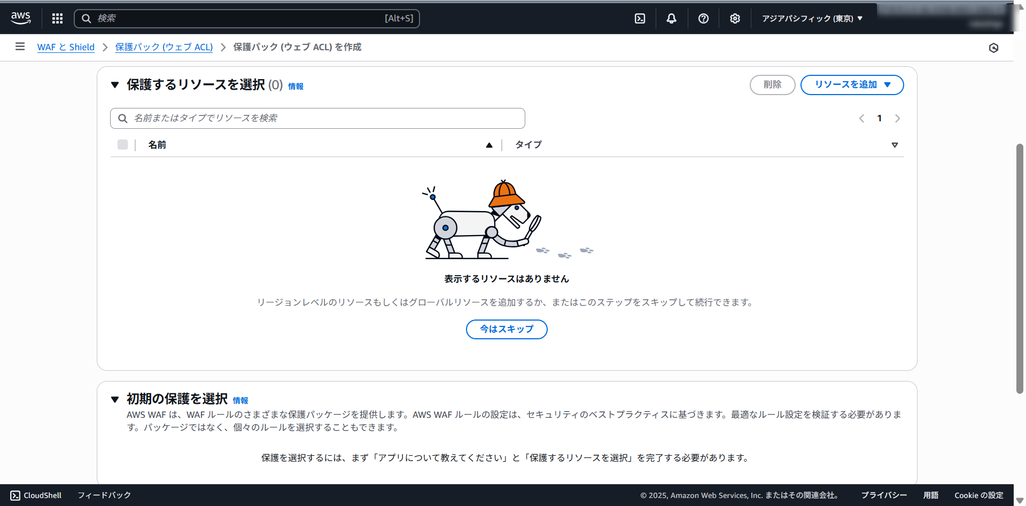The height and width of the screenshot is (506, 1026).
Task: Open the リソースを追加 dropdown button
Action: click(852, 85)
